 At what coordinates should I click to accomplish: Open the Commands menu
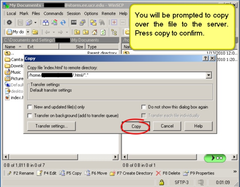53,13
